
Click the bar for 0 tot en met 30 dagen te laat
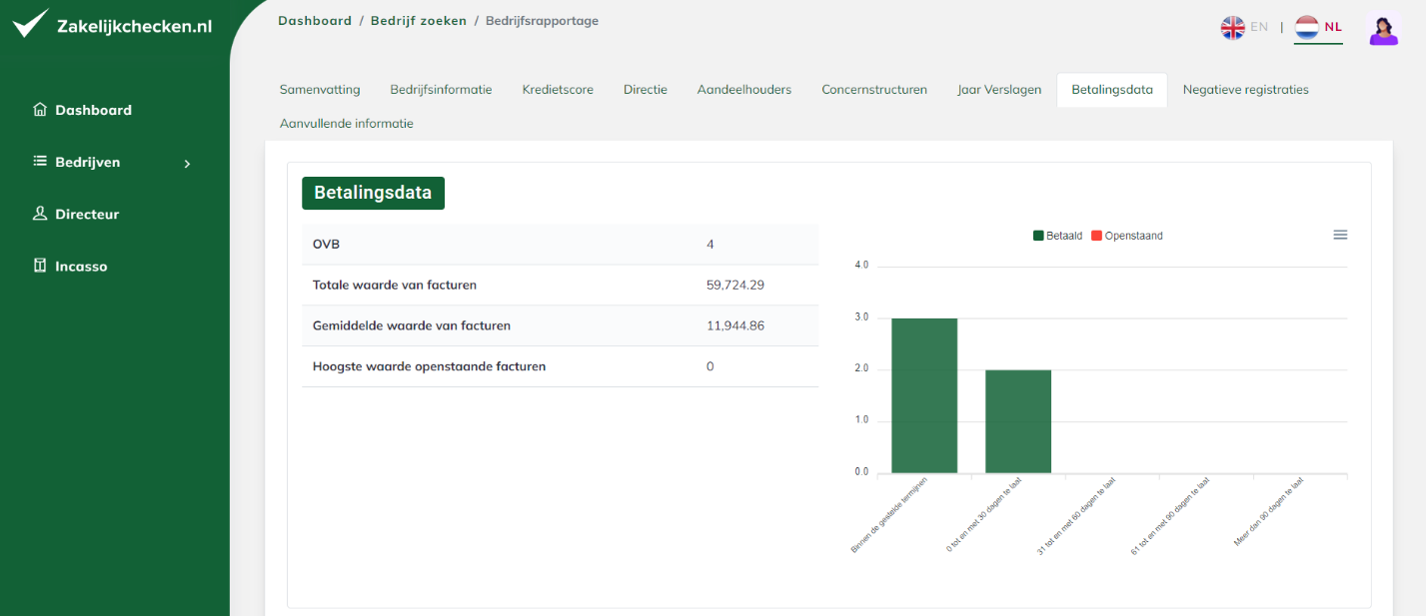(1018, 421)
